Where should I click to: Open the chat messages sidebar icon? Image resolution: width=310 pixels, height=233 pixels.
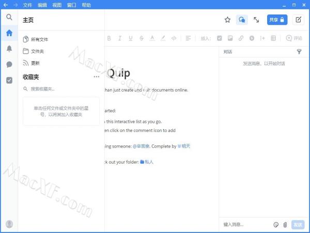(9, 64)
